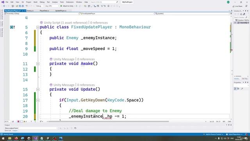
Task: Switch to the Error List tab
Action: coord(8,130)
